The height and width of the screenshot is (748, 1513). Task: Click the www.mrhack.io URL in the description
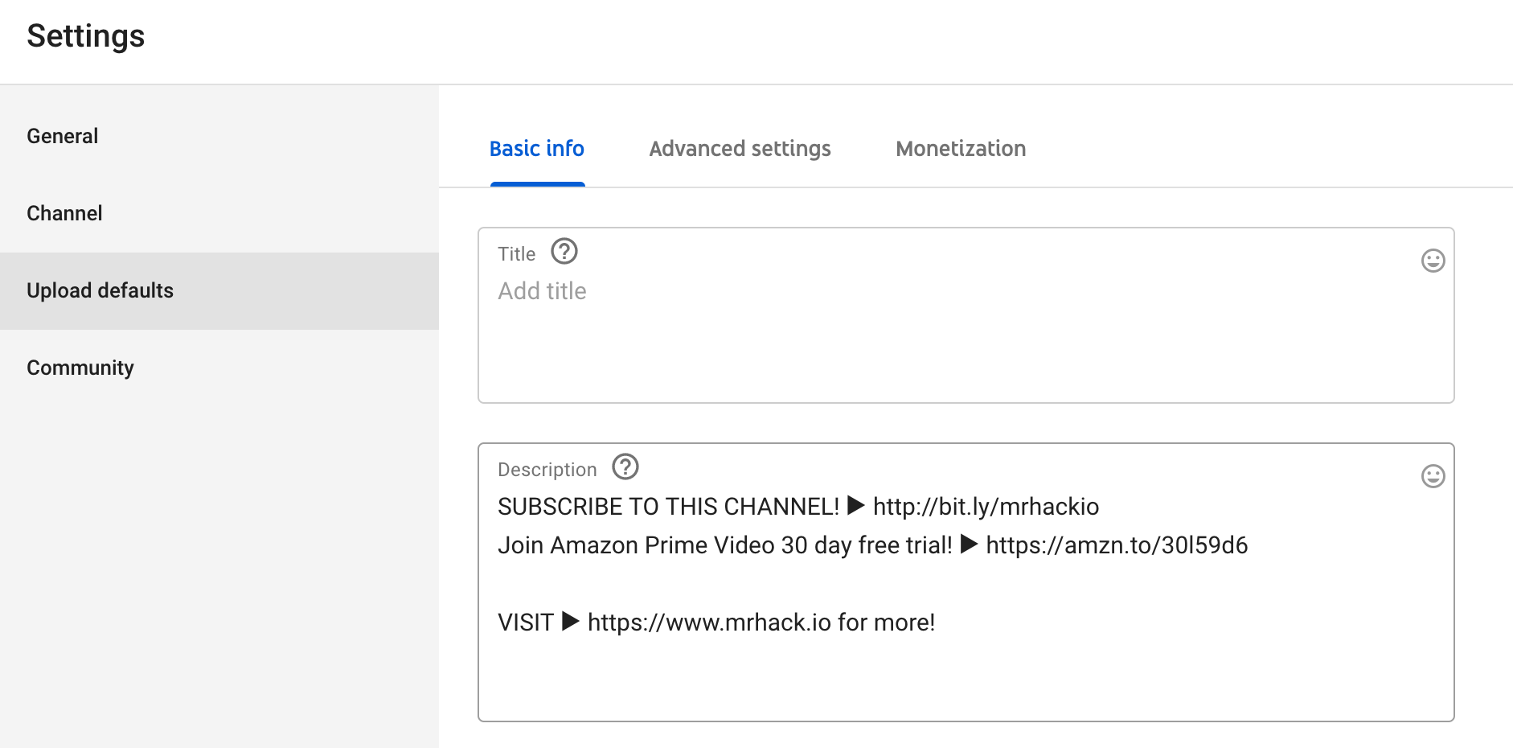709,623
